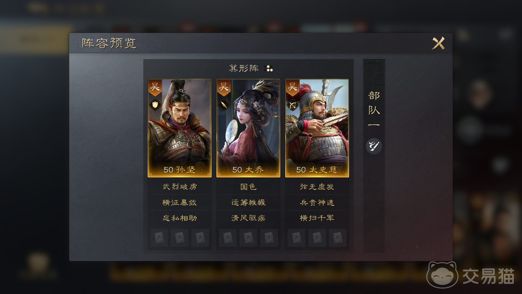The width and height of the screenshot is (522, 294).
Task: Select the 弦无虚发 skill
Action: [317, 187]
